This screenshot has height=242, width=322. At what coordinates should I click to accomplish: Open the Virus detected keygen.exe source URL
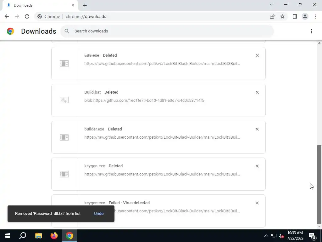point(177,211)
